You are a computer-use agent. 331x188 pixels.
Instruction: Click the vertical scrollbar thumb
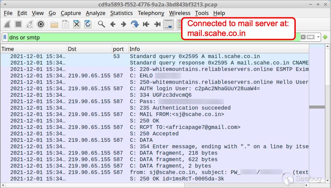pyautogui.click(x=317, y=107)
